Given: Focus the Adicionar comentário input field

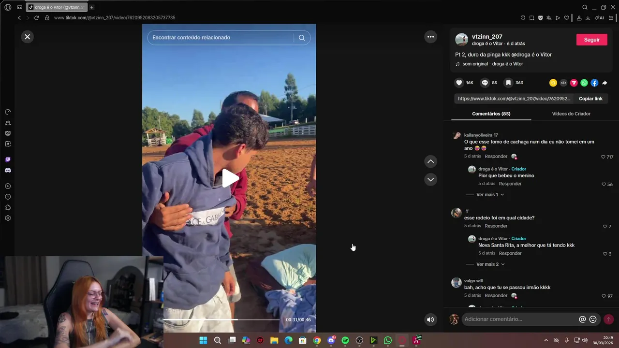Looking at the screenshot, I should pyautogui.click(x=520, y=319).
